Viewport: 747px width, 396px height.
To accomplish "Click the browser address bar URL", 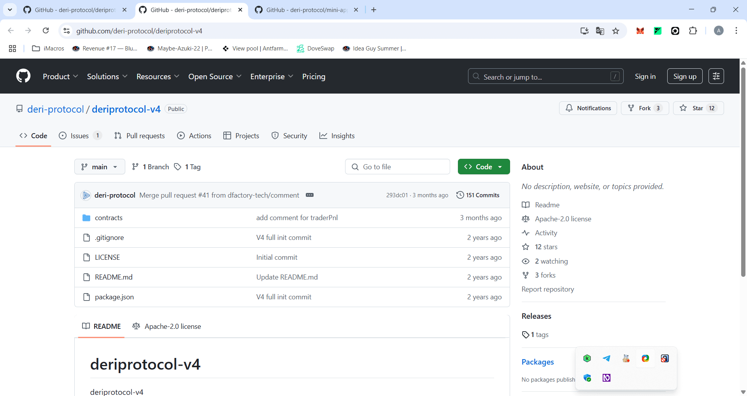I will [139, 31].
